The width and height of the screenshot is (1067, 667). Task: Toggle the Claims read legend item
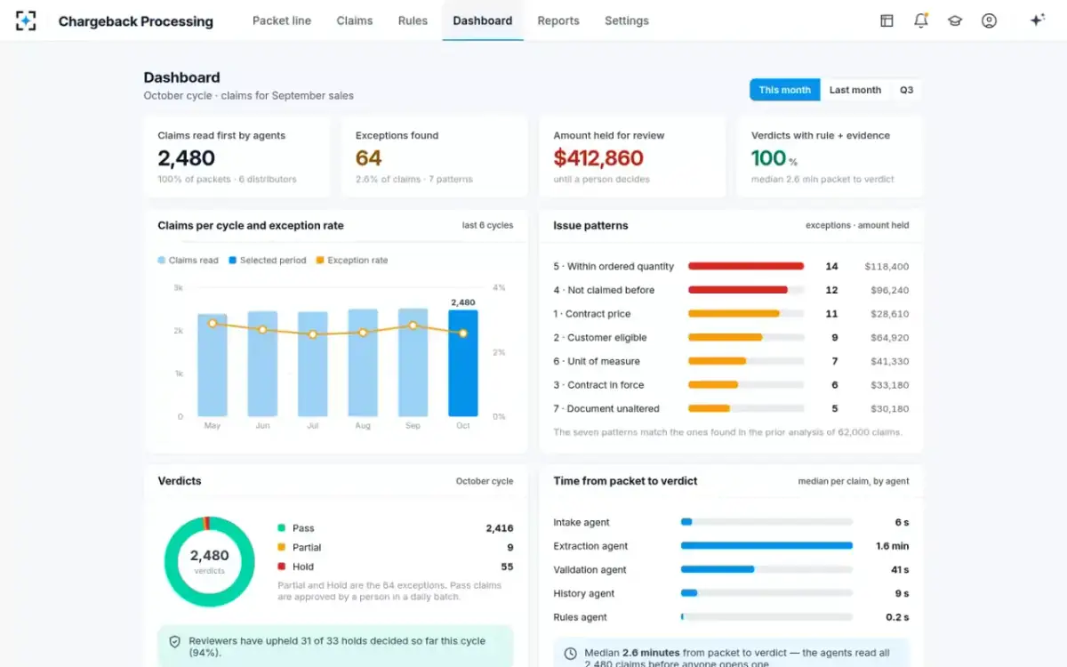coord(189,261)
